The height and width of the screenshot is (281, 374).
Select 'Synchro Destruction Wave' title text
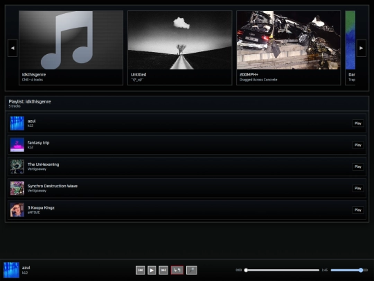tap(53, 186)
